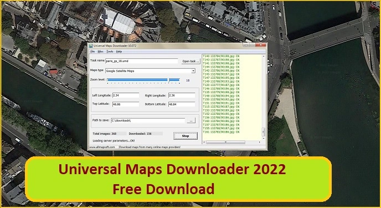Screen dimensions: 381x208
Task: Click the Zoom level slider
Action: 143,80
